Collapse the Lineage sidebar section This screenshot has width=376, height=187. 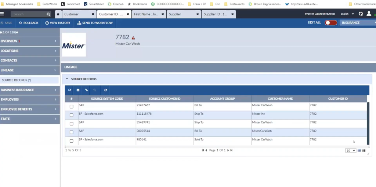point(30,70)
